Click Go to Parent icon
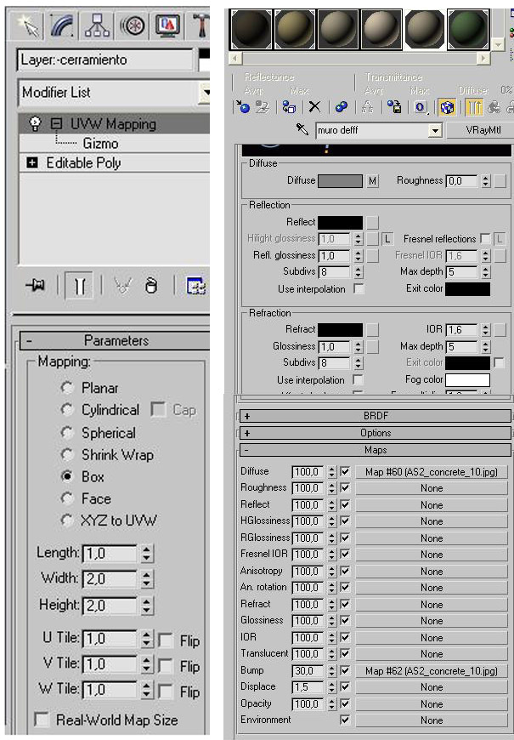Viewport: 514px width, 740px height. [x=494, y=107]
